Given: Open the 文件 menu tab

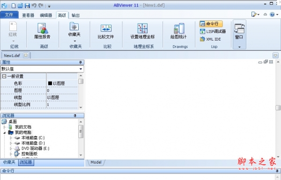Looking at the screenshot, I should pyautogui.click(x=9, y=14).
